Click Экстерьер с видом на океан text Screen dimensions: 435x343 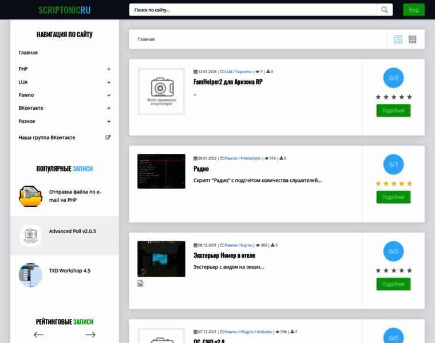point(229,267)
